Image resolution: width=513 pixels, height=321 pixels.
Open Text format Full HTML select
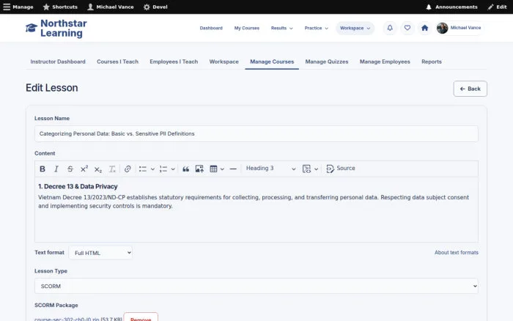point(100,253)
